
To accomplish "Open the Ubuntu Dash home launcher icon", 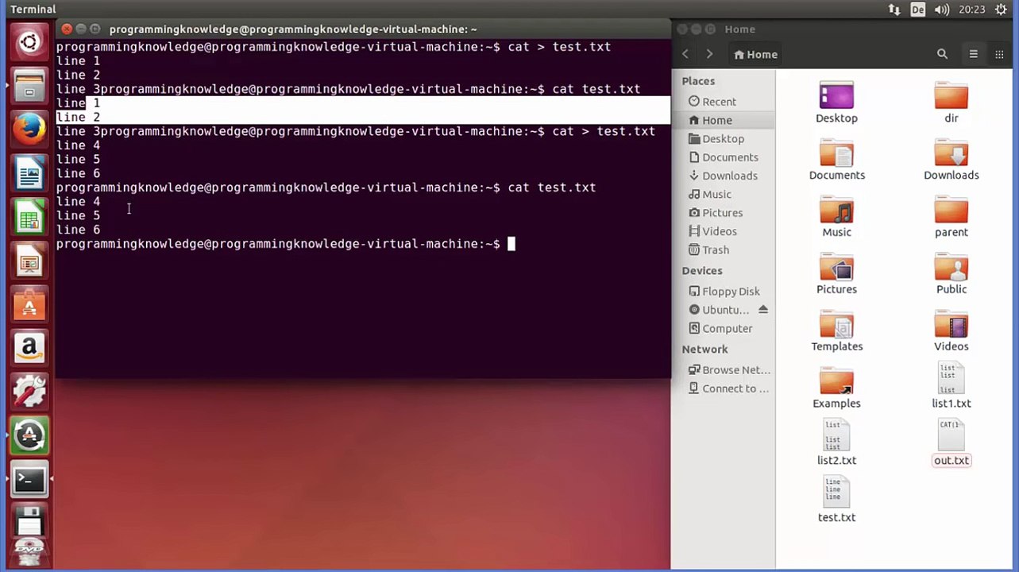I will point(29,41).
